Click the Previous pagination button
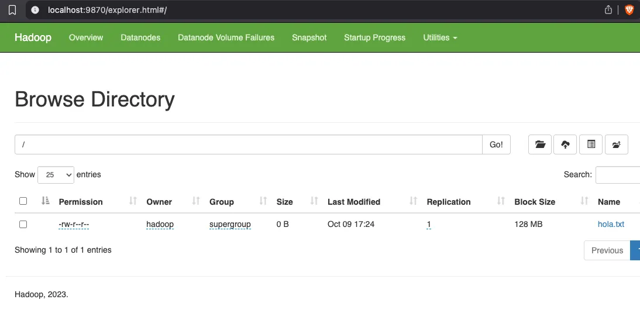Viewport: 640px width, 327px height. (x=607, y=250)
